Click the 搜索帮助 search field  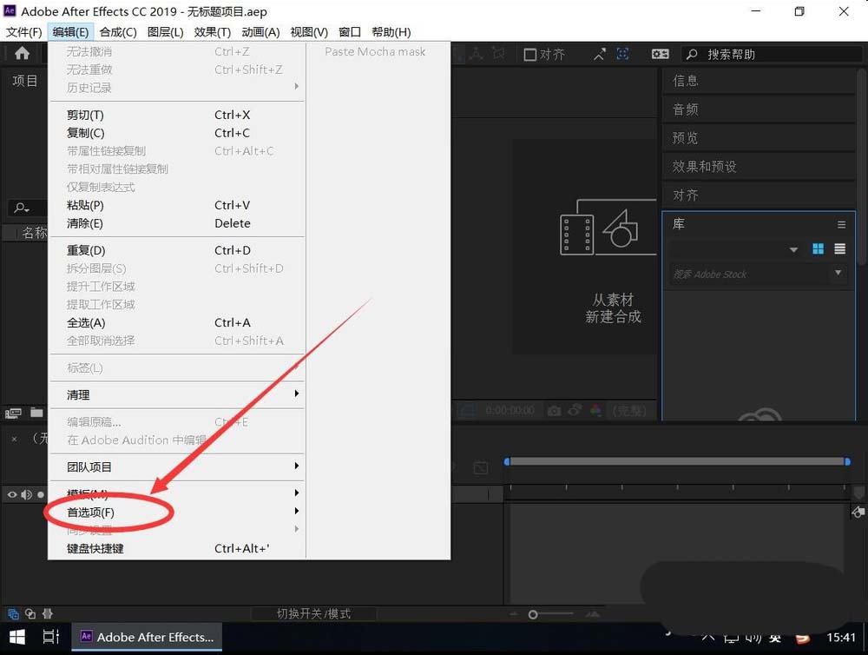tap(772, 55)
